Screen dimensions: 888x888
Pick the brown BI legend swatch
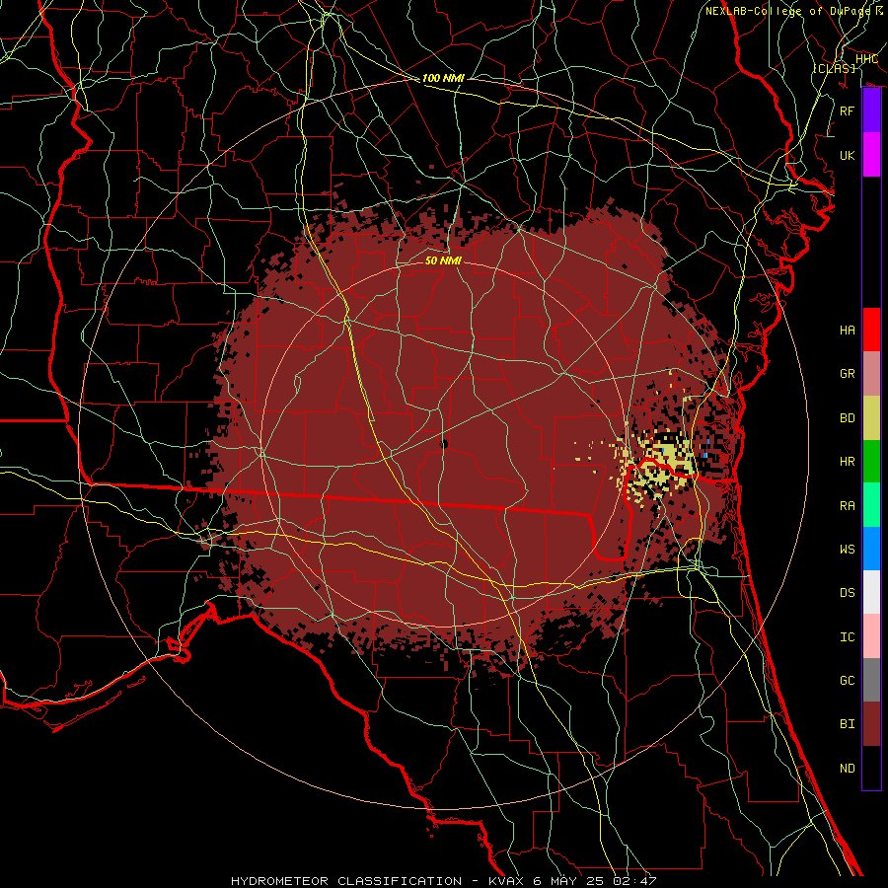click(871, 724)
